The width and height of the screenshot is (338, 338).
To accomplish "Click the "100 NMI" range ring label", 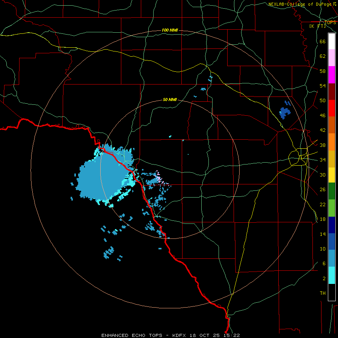I will point(170,30).
